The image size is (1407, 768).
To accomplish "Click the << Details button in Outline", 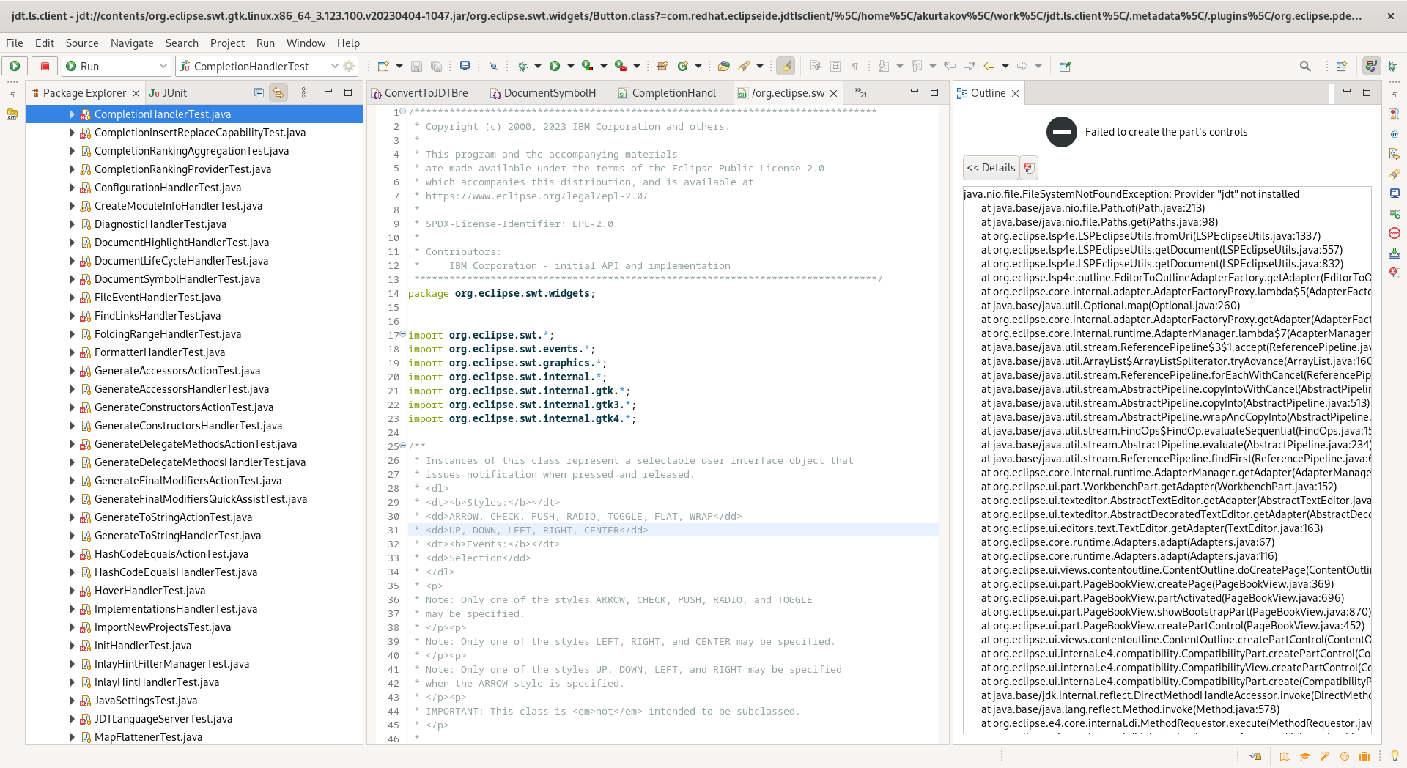I will click(991, 168).
